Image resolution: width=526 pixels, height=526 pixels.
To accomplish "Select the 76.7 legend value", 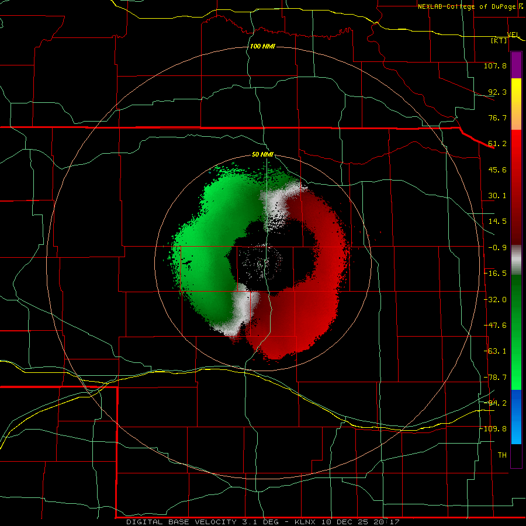I will point(497,117).
